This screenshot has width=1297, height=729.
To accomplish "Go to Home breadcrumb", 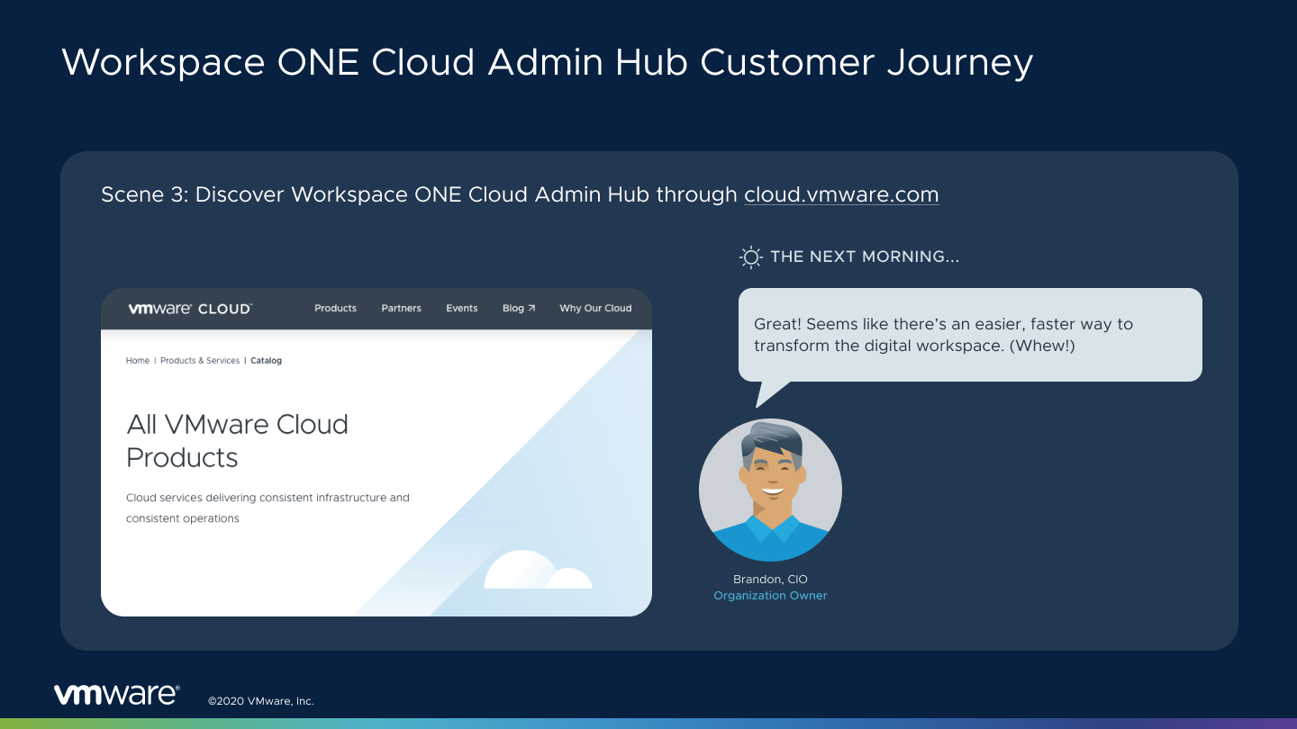I will (x=138, y=360).
